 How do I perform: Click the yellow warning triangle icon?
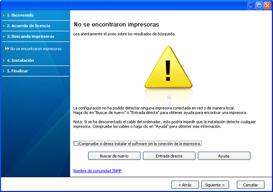(168, 68)
